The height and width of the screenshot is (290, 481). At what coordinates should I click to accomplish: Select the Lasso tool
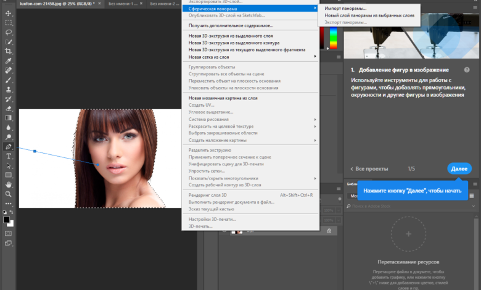click(x=9, y=32)
